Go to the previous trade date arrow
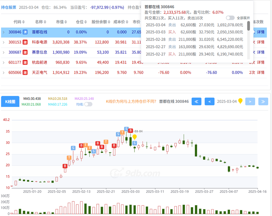 (x=209, y=102)
